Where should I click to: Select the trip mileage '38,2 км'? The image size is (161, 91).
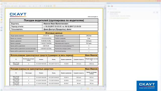92,83
